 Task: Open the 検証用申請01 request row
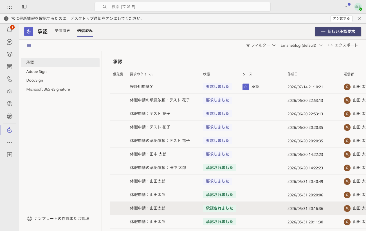238,87
